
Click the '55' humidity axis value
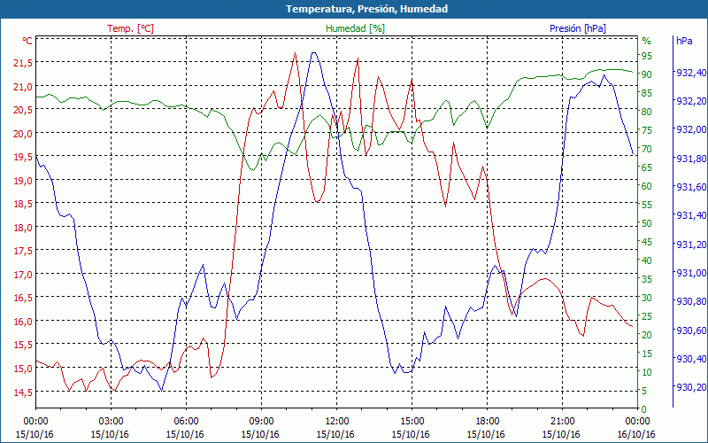coord(647,205)
